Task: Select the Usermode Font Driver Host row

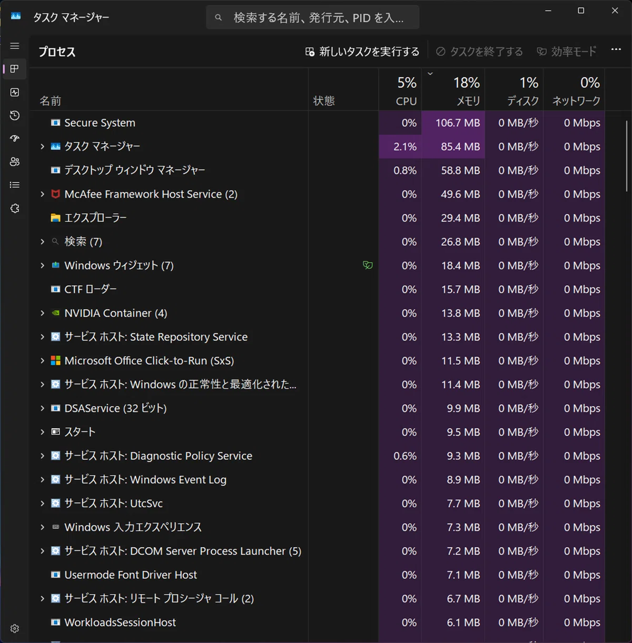Action: pyautogui.click(x=317, y=575)
